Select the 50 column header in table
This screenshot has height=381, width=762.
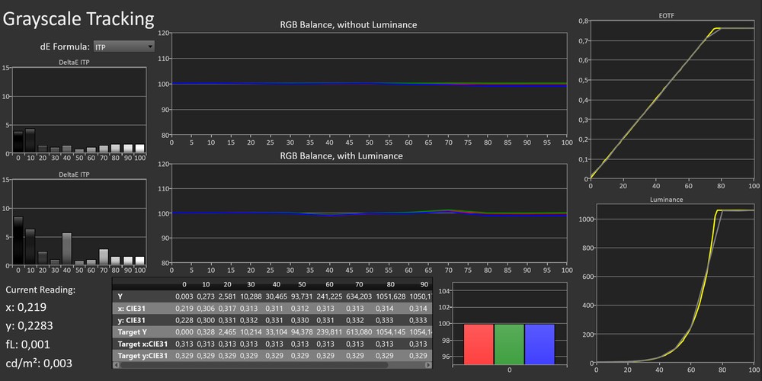tap(302, 283)
